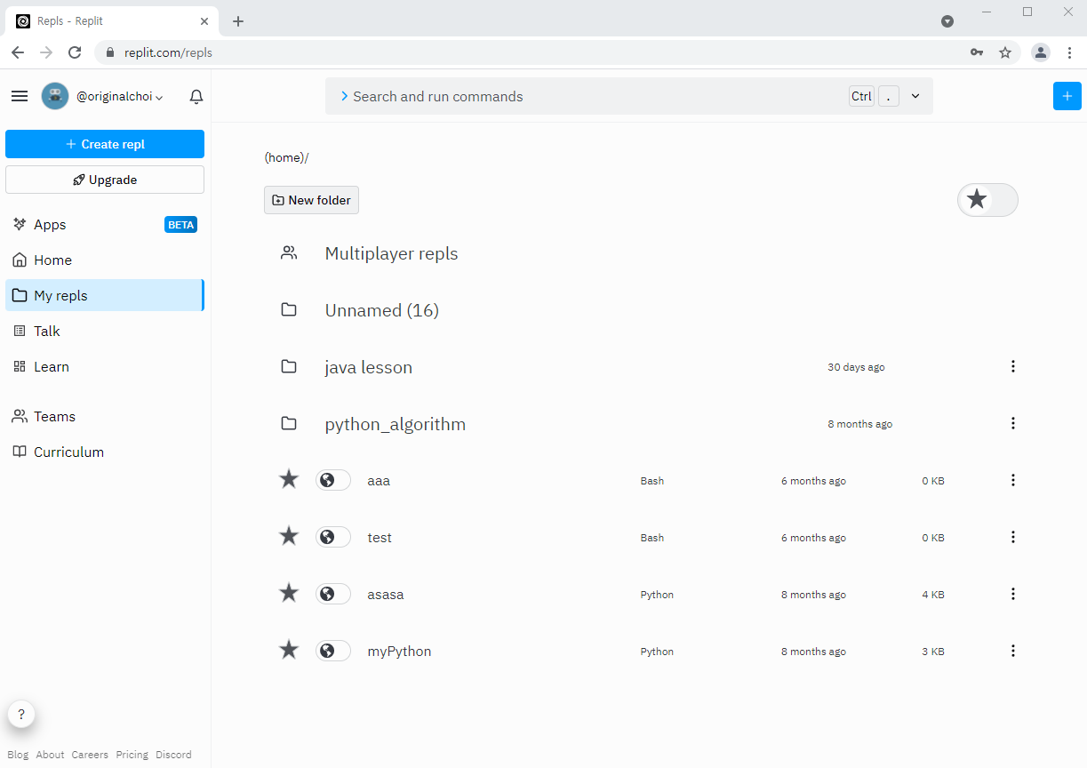Click the originalchoi profile avatar
The width and height of the screenshot is (1087, 768).
pos(55,96)
